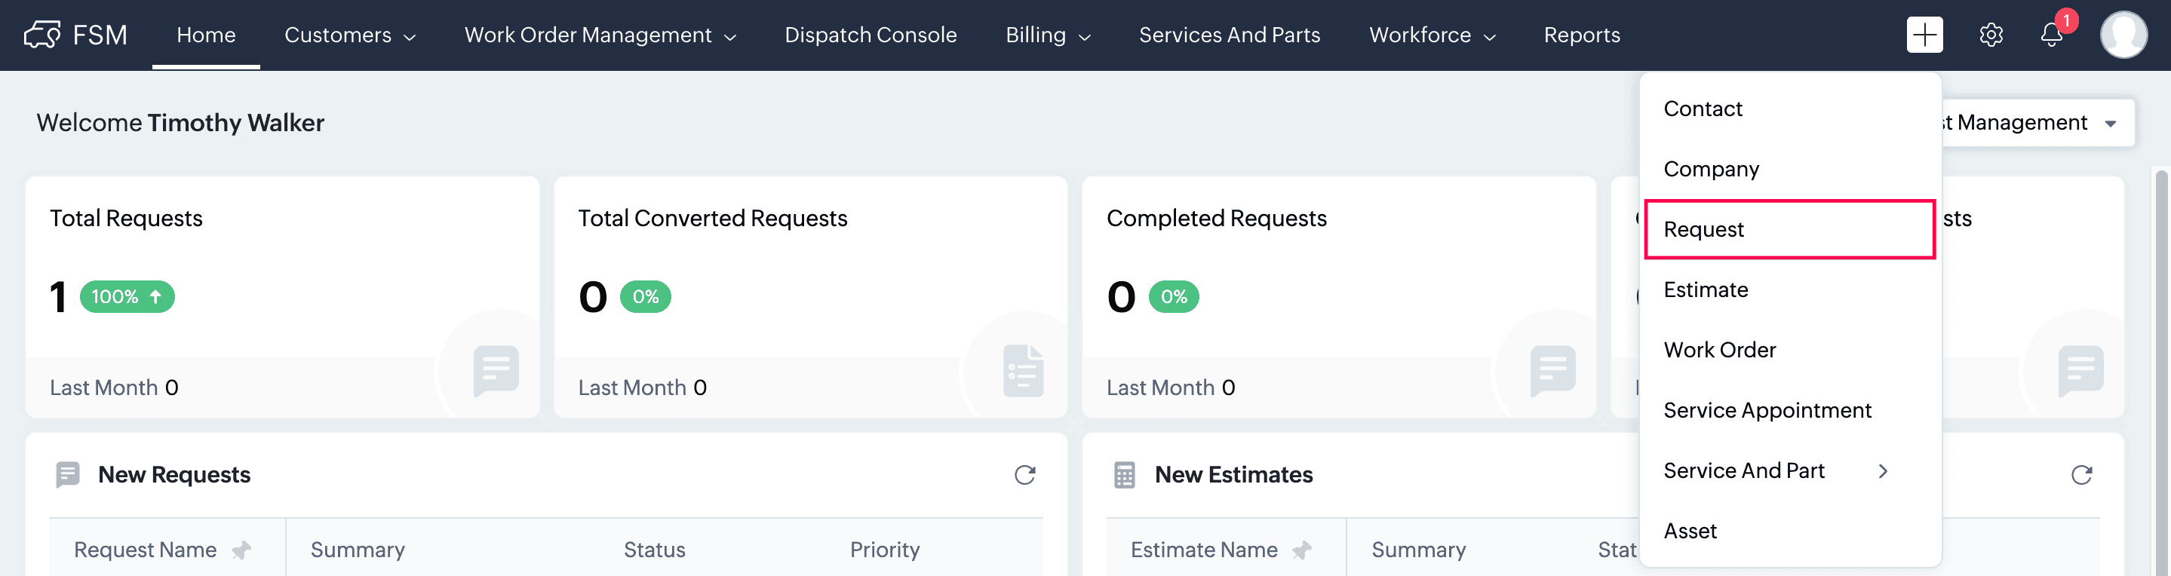Open Dispatch Console
The image size is (2171, 576).
point(871,35)
